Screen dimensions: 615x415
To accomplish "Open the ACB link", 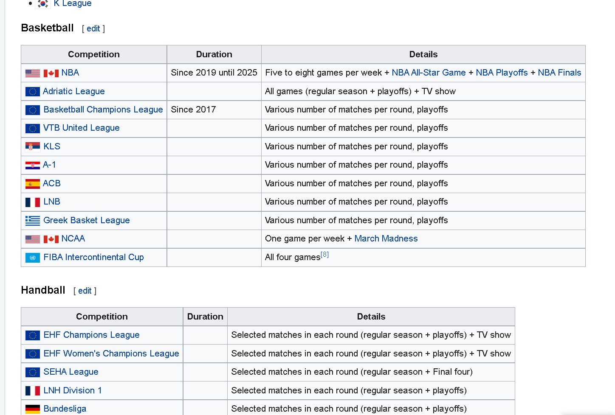I will [52, 183].
